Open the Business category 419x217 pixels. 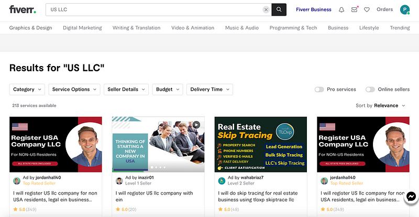click(338, 28)
